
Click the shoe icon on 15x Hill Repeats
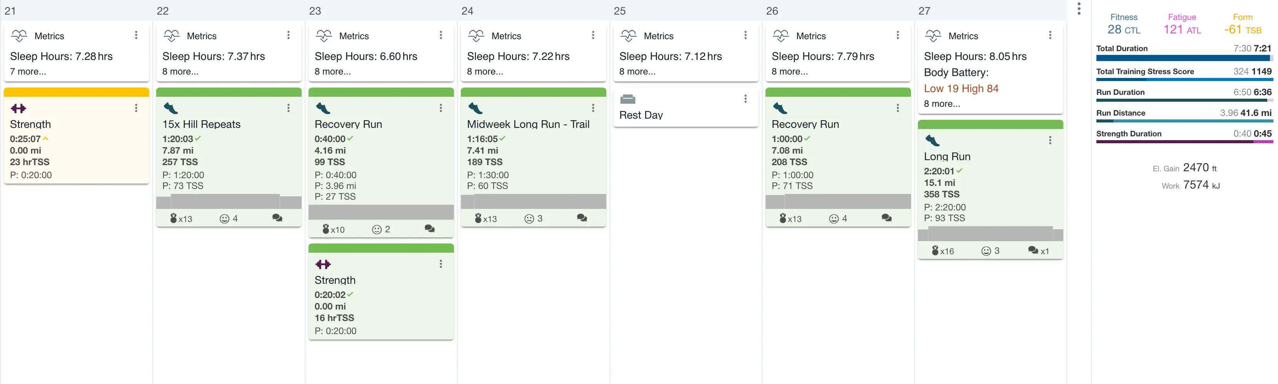pyautogui.click(x=171, y=109)
